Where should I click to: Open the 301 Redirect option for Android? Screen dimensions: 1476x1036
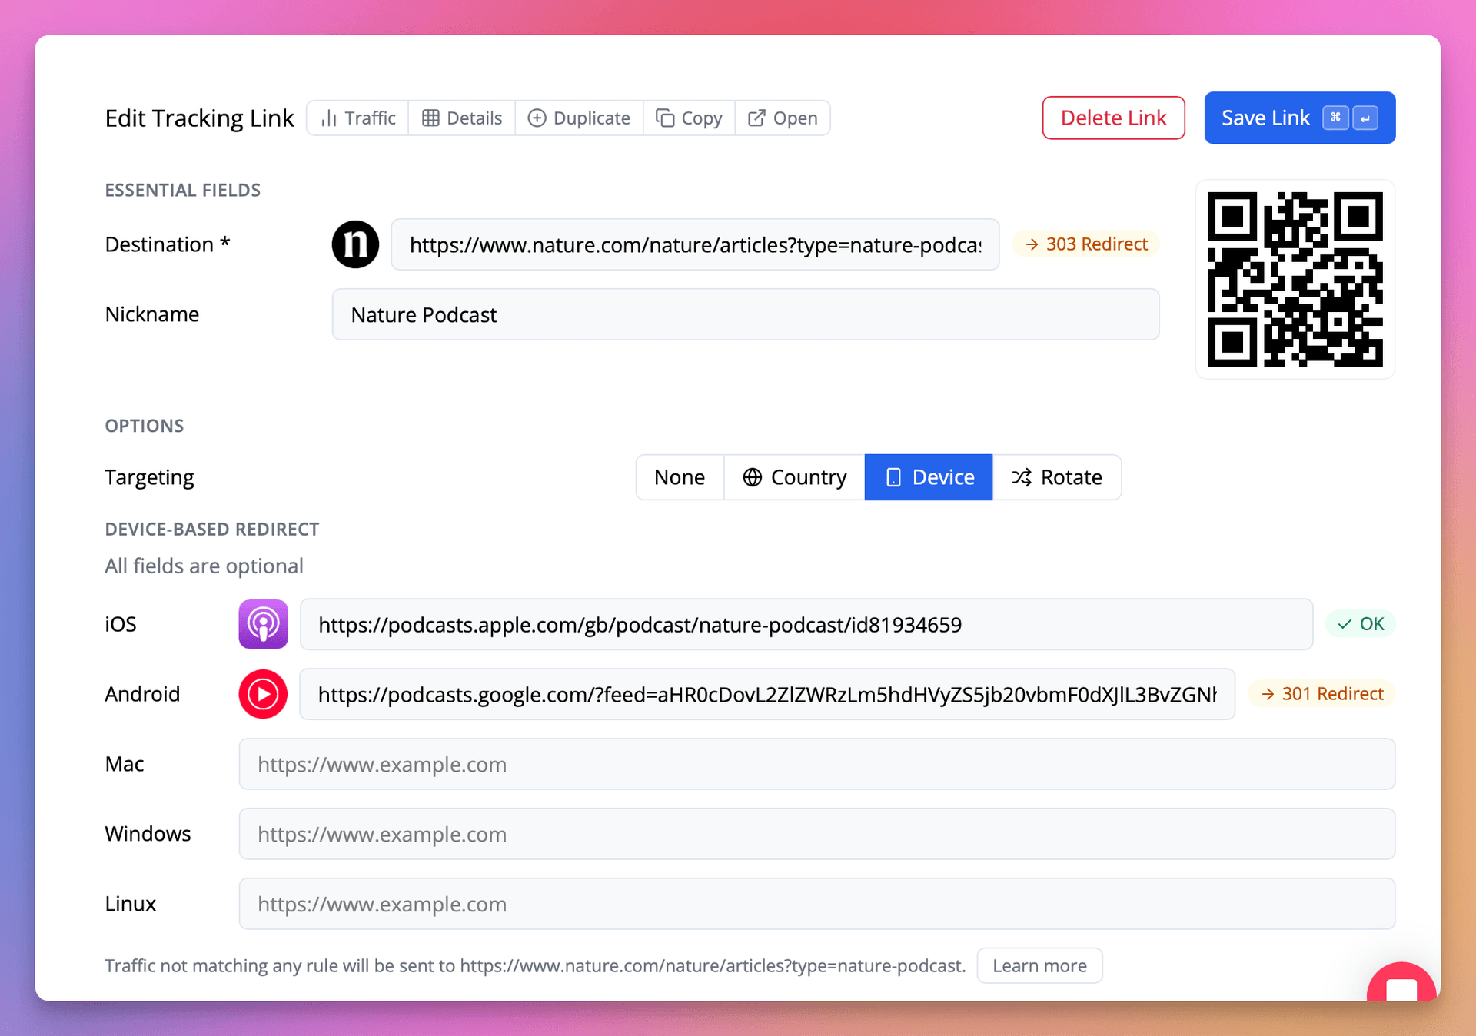click(1321, 693)
